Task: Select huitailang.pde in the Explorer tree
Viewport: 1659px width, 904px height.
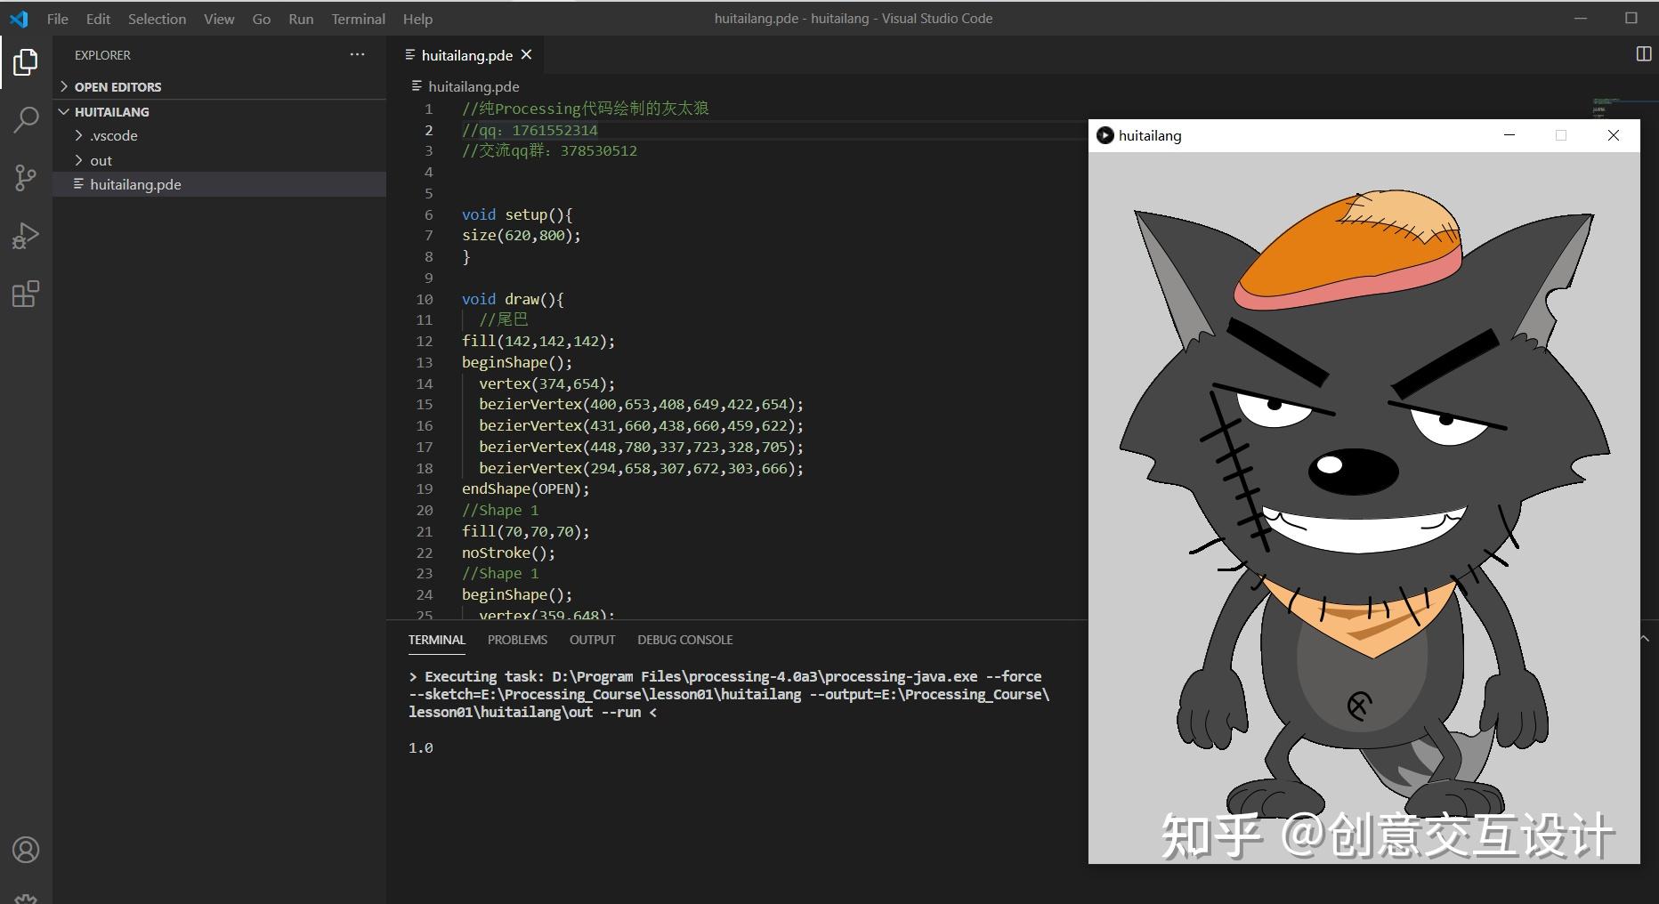Action: pyautogui.click(x=134, y=184)
